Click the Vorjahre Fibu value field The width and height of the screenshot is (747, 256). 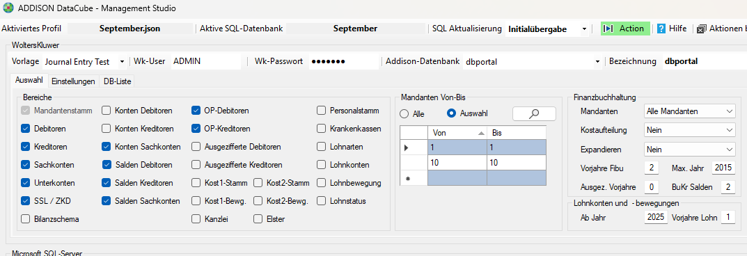(651, 168)
